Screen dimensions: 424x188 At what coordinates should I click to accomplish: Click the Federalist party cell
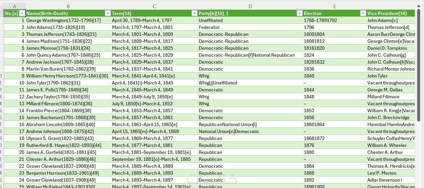click(250, 27)
